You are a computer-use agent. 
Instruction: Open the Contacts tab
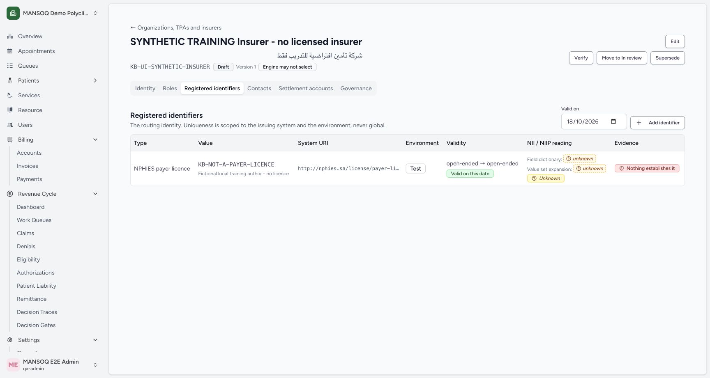(259, 89)
